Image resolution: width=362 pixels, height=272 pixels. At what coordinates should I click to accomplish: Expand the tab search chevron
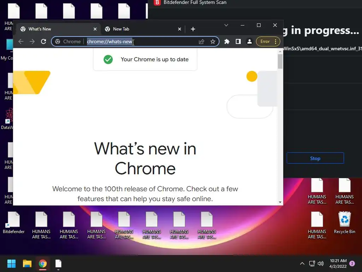tap(226, 25)
